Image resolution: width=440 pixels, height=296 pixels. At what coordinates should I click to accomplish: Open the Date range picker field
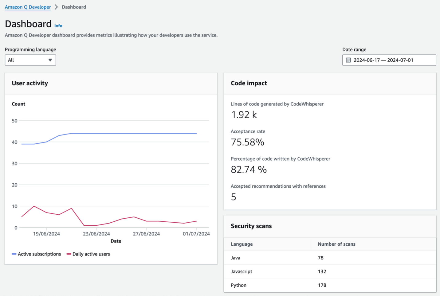point(389,60)
